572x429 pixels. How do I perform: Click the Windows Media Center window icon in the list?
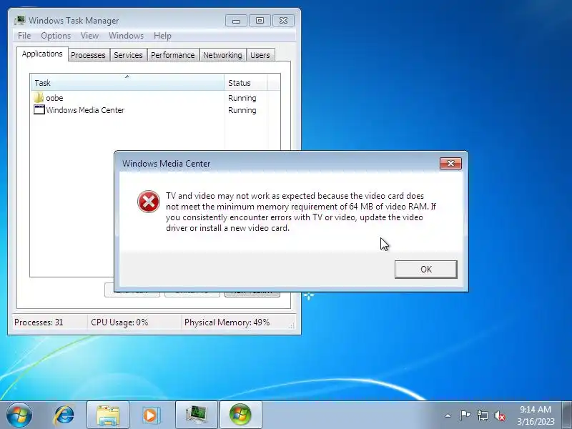pos(39,110)
